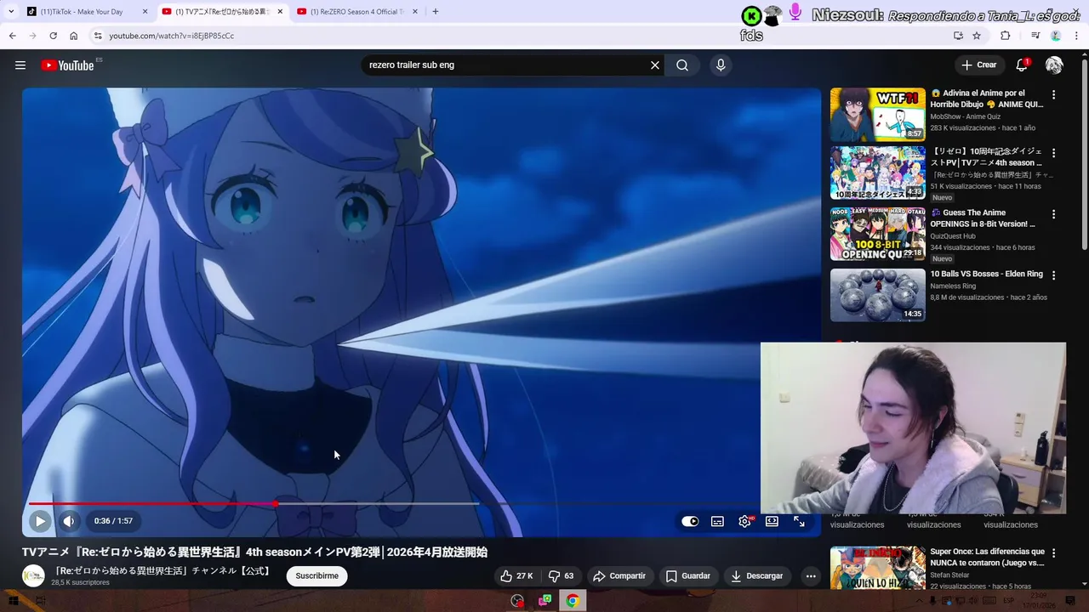Click the Chrome address bar URL
The height and width of the screenshot is (612, 1089).
point(172,36)
